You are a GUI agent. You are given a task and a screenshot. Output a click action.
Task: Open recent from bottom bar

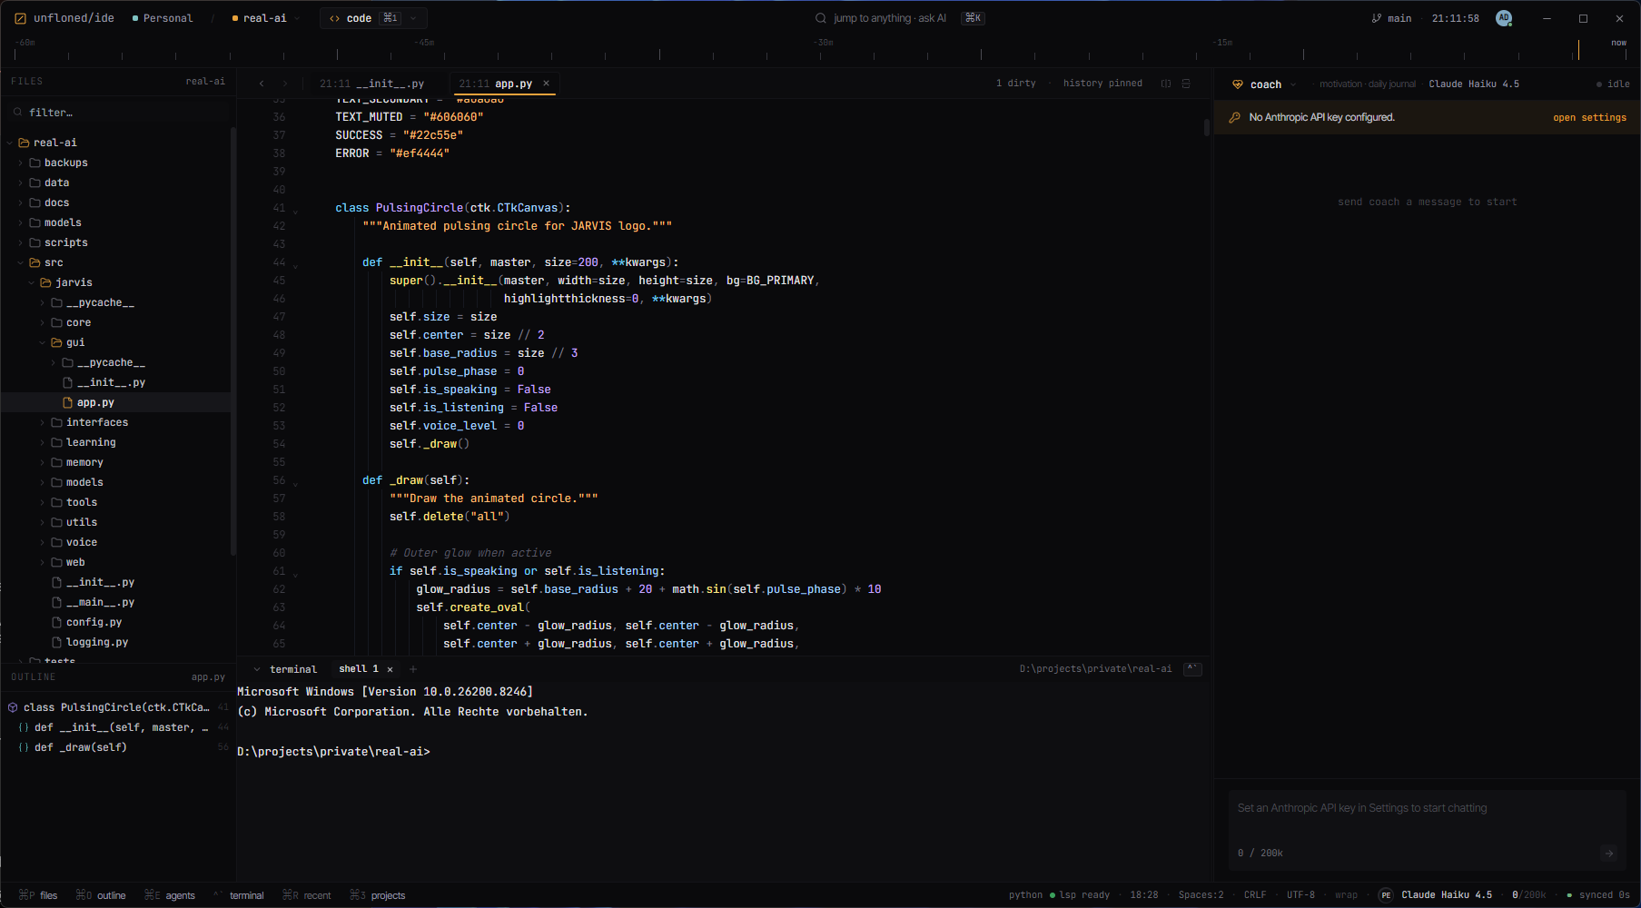[307, 895]
